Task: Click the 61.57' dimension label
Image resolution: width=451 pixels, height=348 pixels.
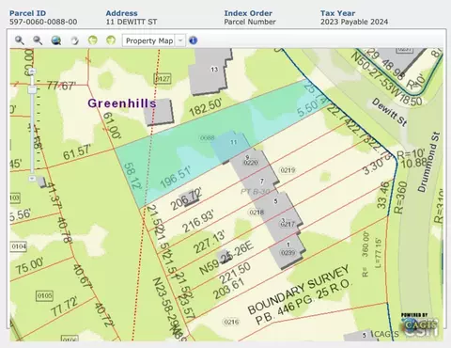Action: click(77, 152)
